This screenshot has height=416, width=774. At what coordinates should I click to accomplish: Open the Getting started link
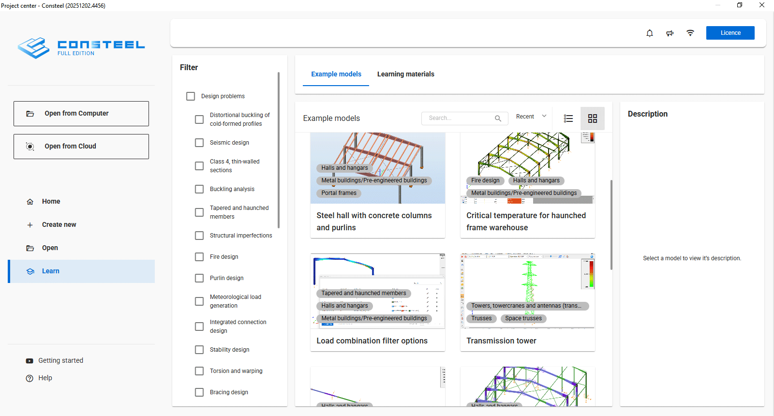tap(60, 361)
